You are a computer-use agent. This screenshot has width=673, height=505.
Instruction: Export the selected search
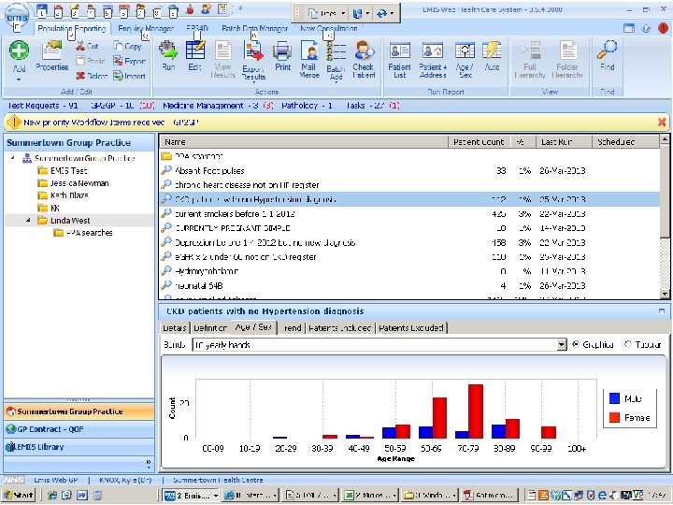tap(130, 61)
